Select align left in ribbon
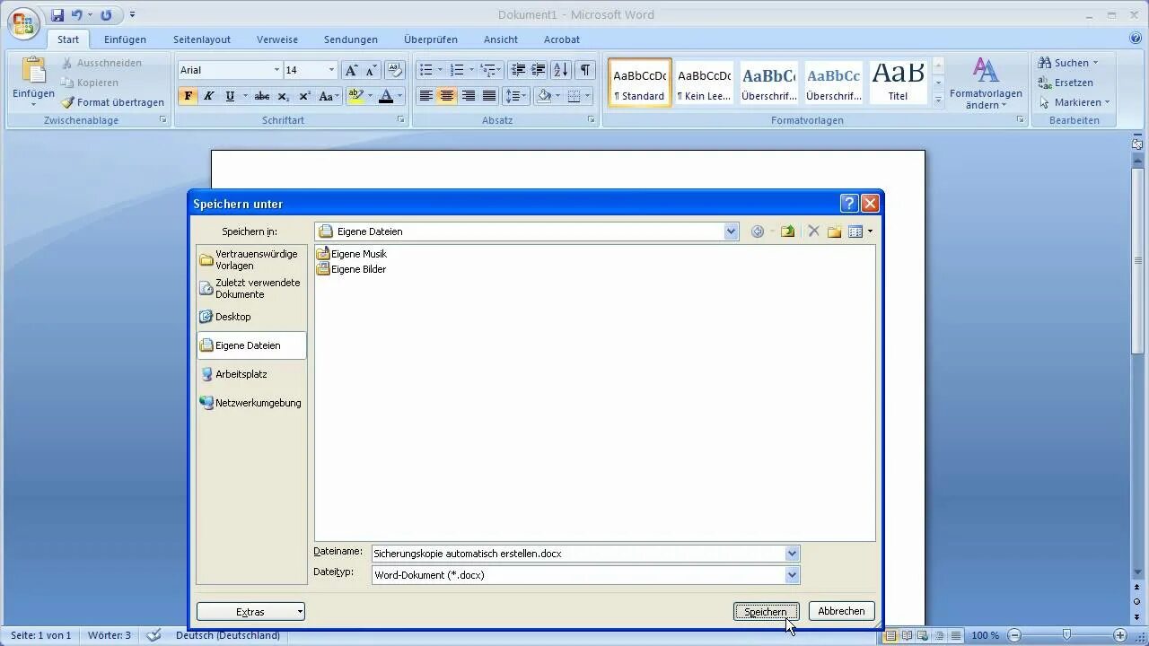 click(x=426, y=96)
